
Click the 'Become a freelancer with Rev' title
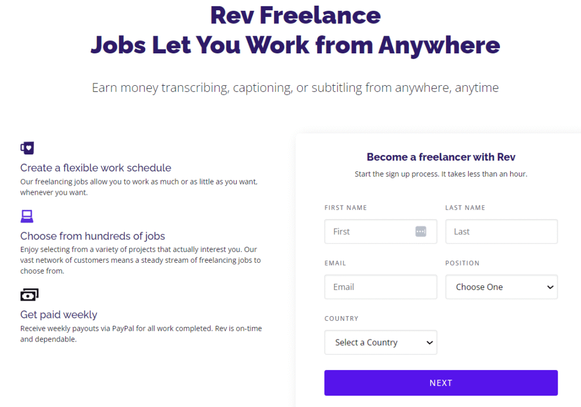(x=441, y=157)
